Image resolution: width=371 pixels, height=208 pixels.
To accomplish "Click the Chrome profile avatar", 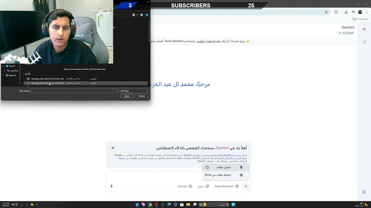I will click(x=360, y=12).
